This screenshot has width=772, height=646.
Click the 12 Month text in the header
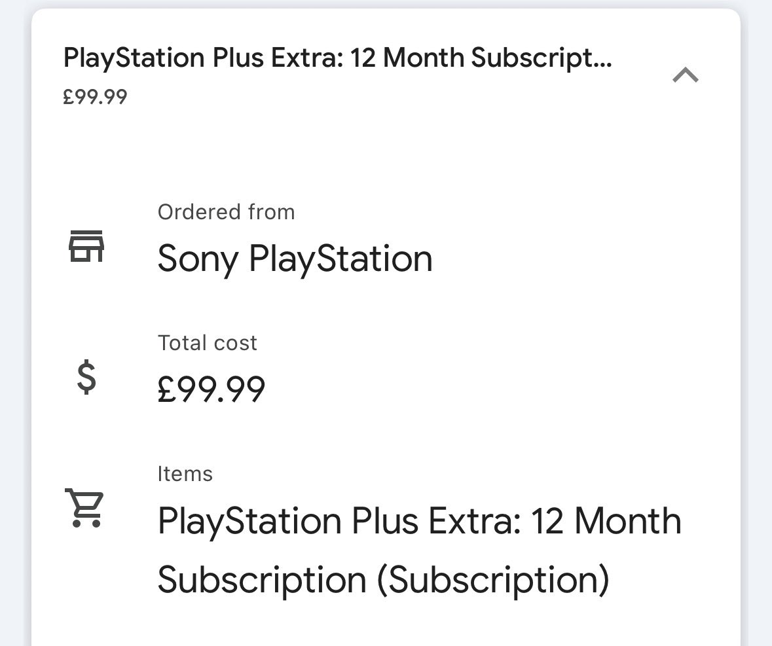tap(407, 57)
